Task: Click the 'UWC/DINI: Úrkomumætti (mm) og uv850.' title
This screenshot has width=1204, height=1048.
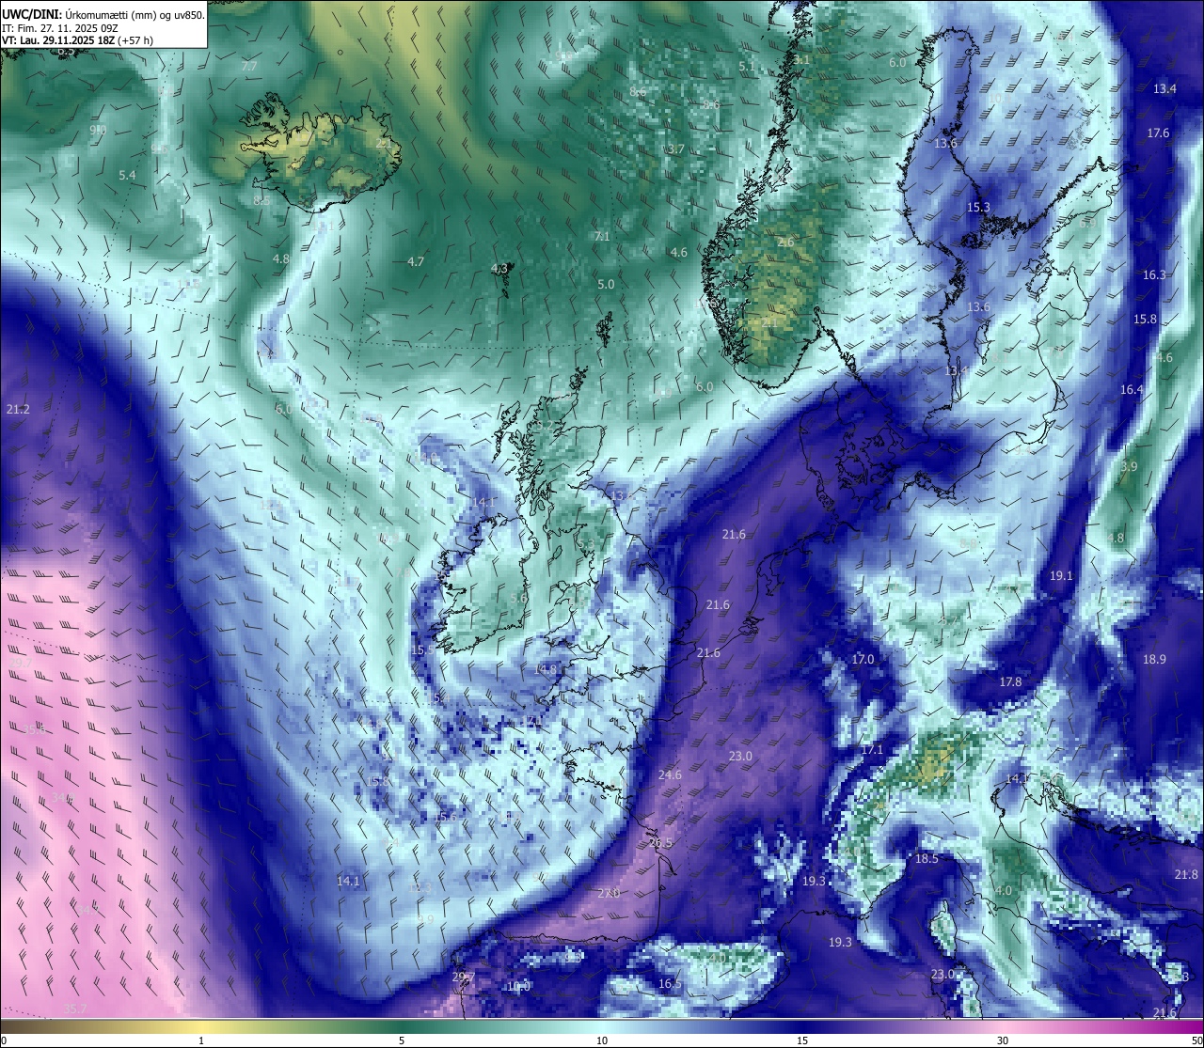Action: pos(103,14)
